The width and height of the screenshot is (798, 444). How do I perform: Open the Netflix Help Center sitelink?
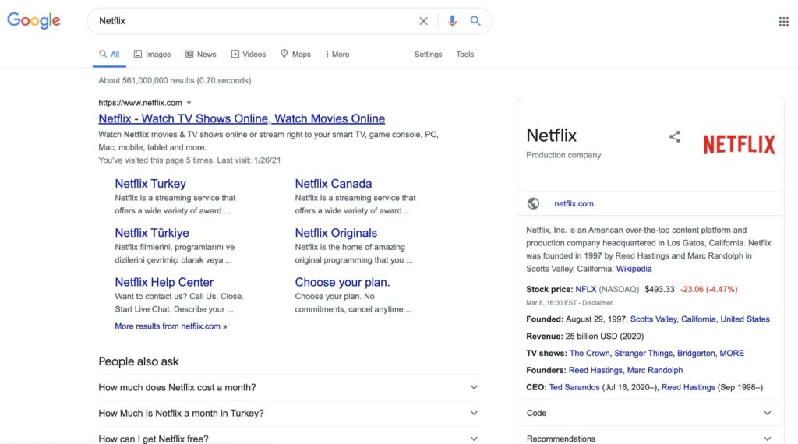click(164, 282)
